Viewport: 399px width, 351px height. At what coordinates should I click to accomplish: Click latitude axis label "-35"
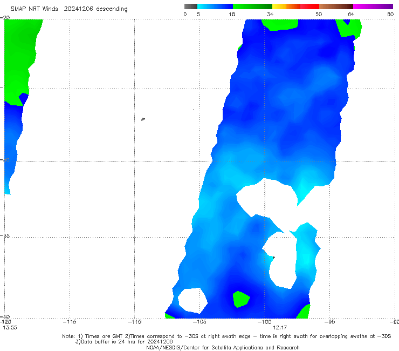point(5,235)
